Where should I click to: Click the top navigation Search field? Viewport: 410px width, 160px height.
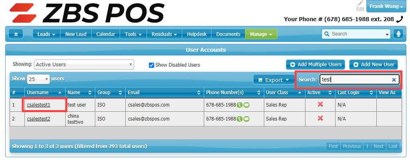click(x=356, y=34)
